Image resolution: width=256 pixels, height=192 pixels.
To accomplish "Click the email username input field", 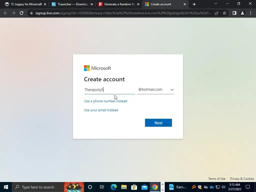I will pos(110,90).
